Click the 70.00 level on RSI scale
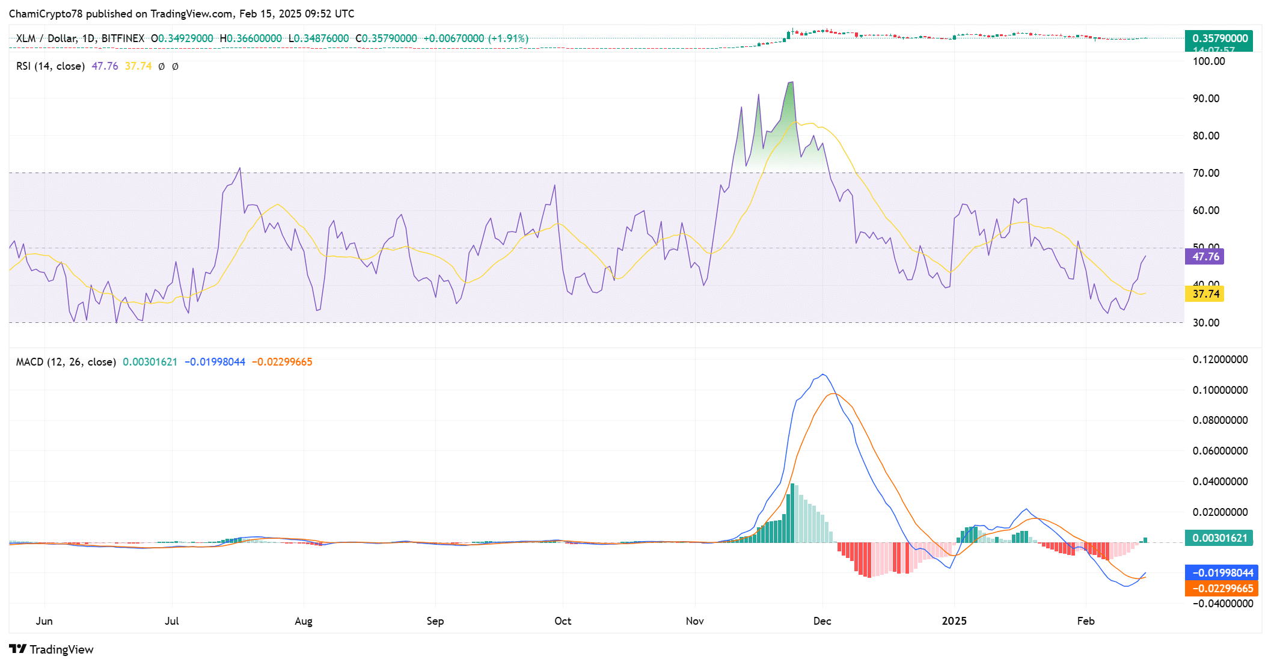 pos(1206,173)
